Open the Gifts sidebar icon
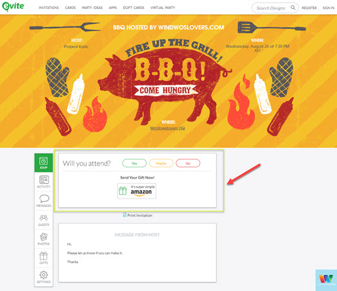The image size is (337, 291). [44, 258]
